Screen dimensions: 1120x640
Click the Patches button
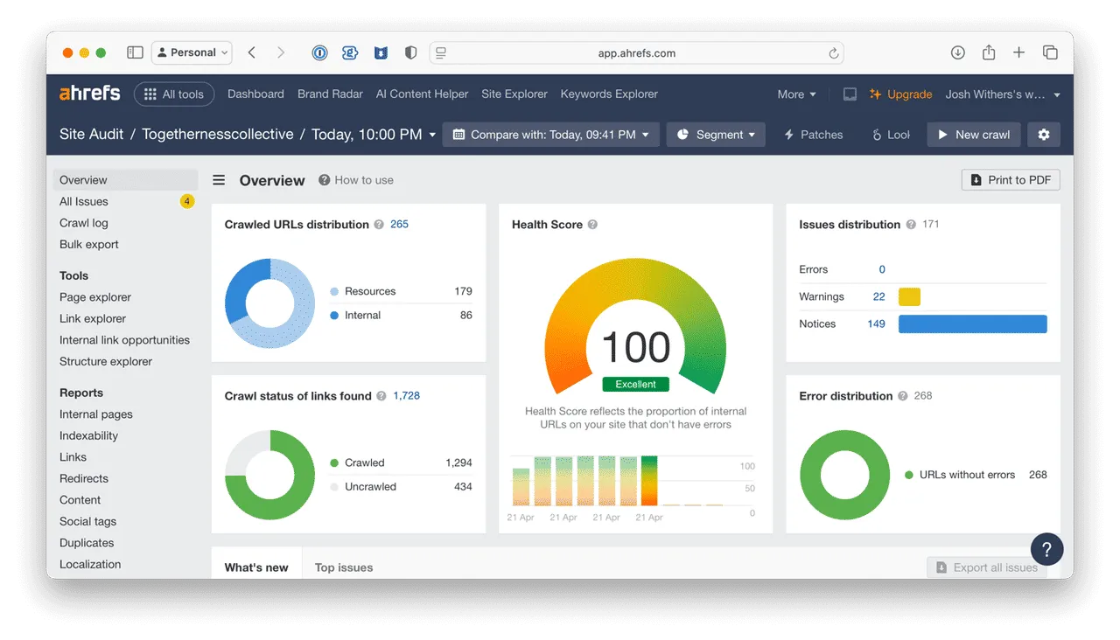(813, 135)
